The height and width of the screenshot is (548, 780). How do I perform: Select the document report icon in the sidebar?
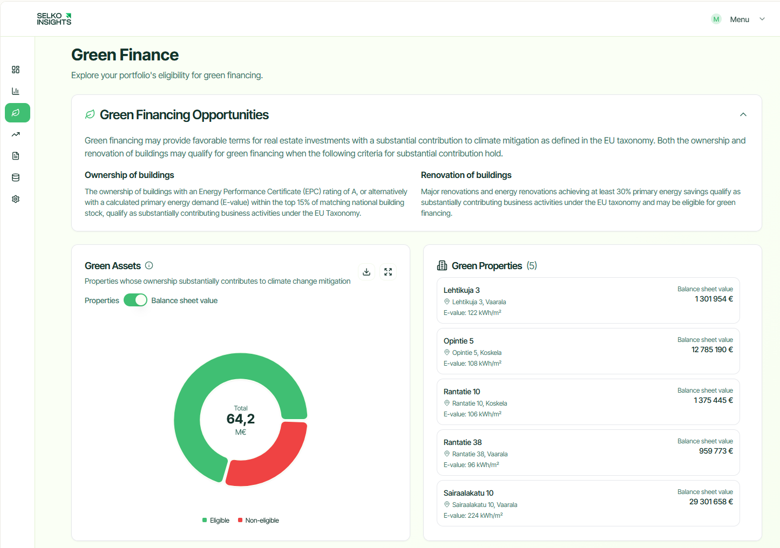coord(16,156)
